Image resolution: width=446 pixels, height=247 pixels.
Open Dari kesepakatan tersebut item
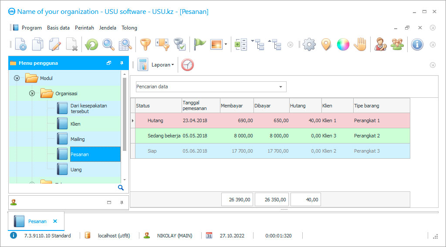[x=89, y=108]
